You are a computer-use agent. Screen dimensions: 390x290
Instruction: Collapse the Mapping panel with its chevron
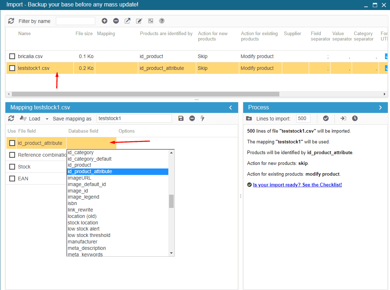[x=231, y=108]
